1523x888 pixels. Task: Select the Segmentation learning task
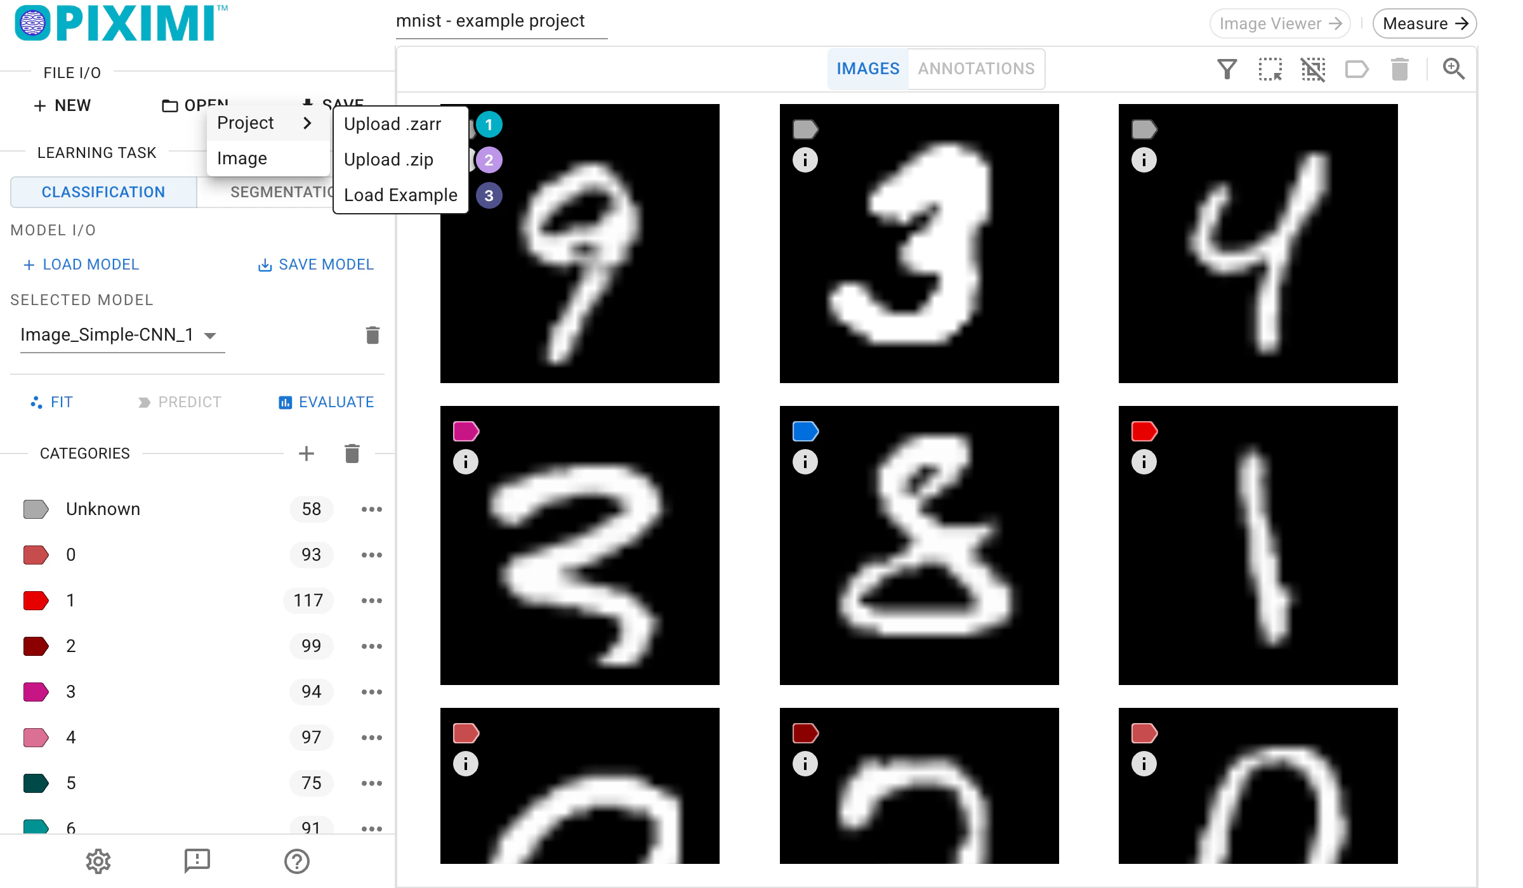point(282,192)
